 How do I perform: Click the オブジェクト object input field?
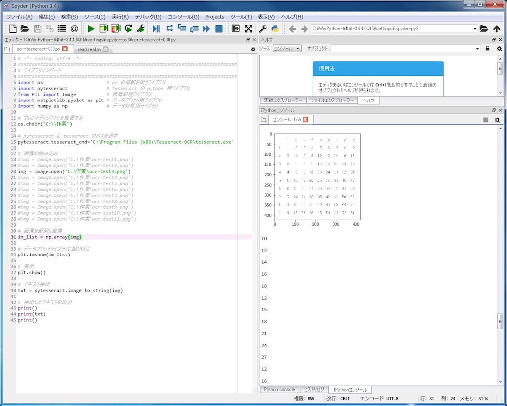tap(403, 49)
